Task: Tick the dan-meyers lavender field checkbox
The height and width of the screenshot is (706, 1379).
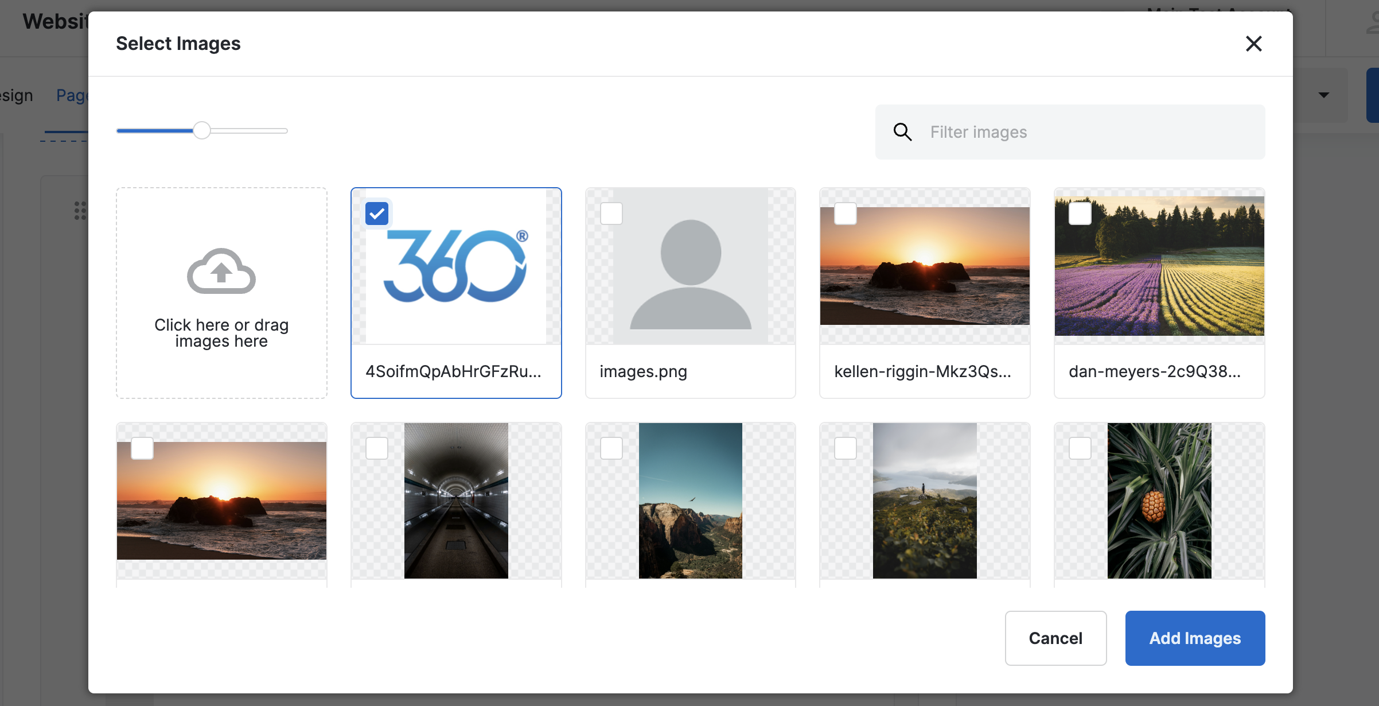Action: [1080, 214]
